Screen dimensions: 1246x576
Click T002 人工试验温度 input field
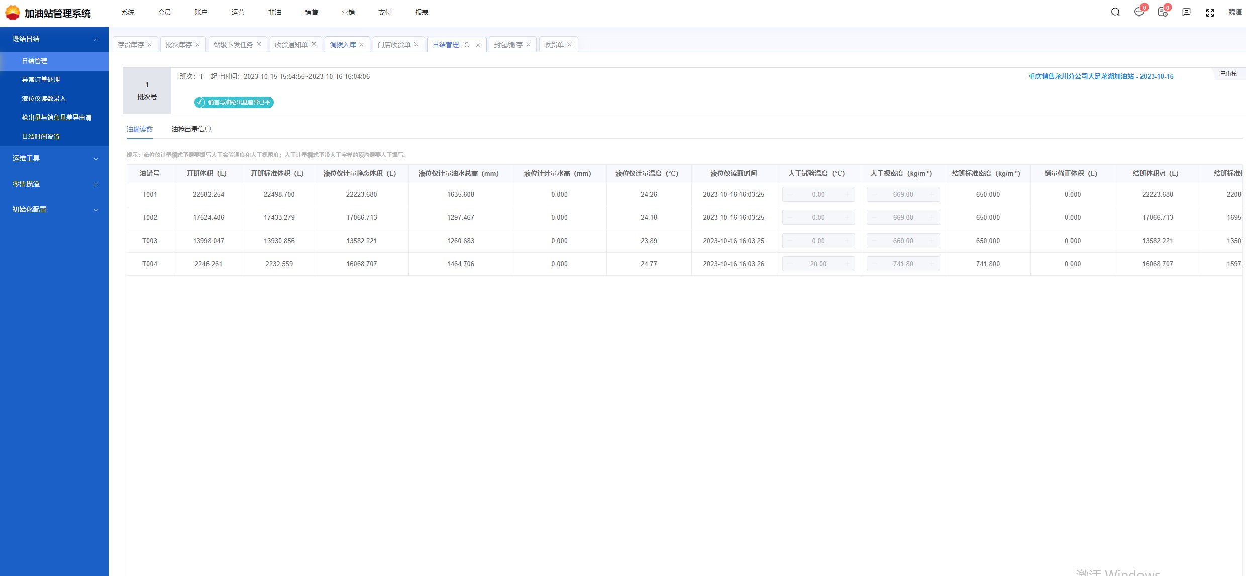(818, 217)
